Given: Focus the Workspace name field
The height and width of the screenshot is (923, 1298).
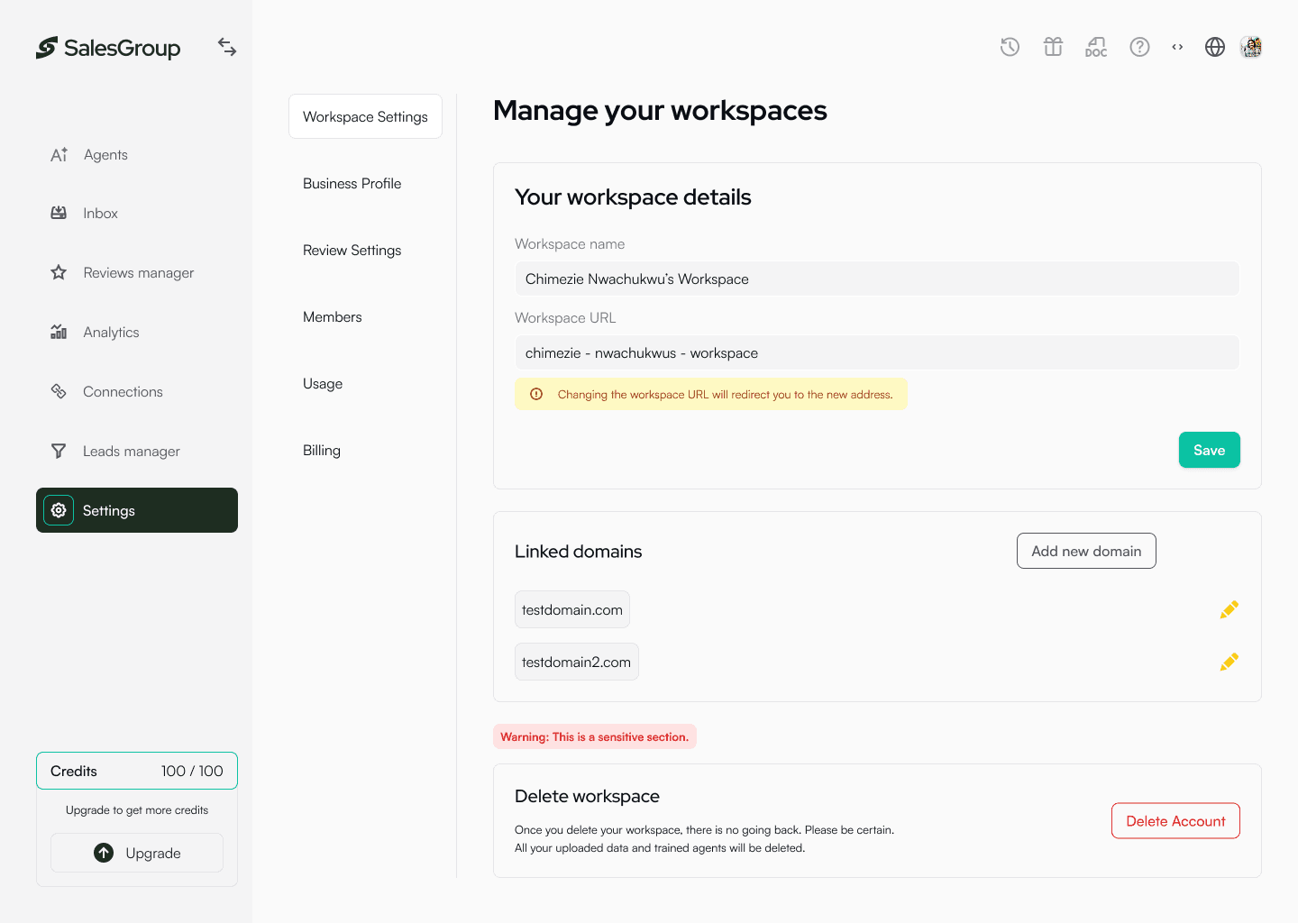Looking at the screenshot, I should coord(876,279).
